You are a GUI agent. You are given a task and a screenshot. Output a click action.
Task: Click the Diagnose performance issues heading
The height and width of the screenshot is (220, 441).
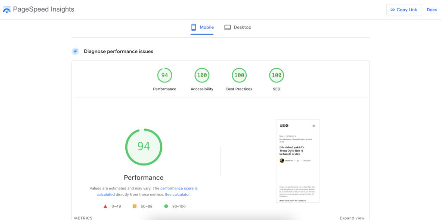click(x=118, y=52)
